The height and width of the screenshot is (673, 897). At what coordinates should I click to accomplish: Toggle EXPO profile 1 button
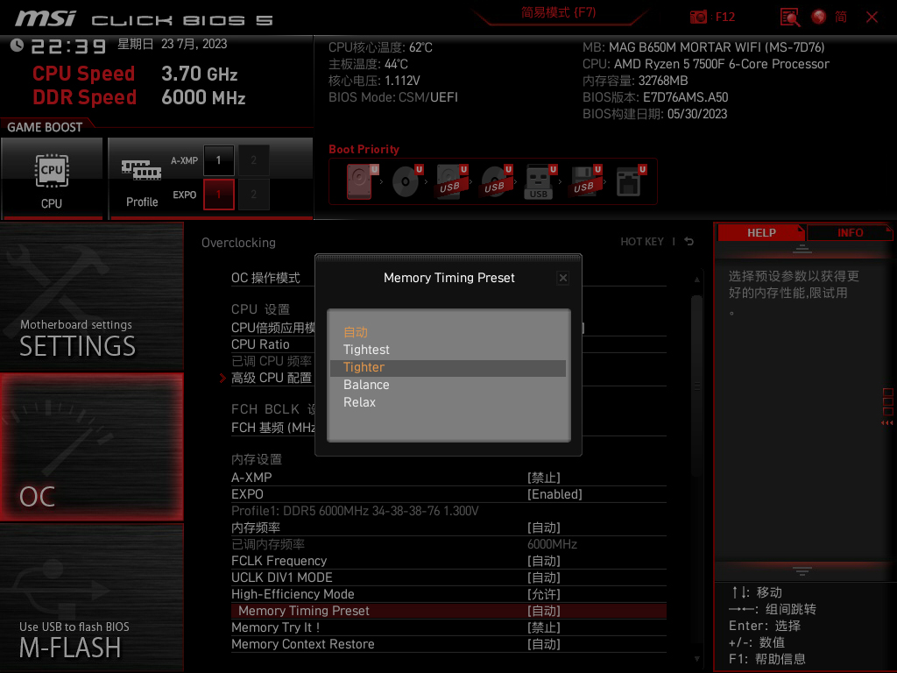[218, 195]
